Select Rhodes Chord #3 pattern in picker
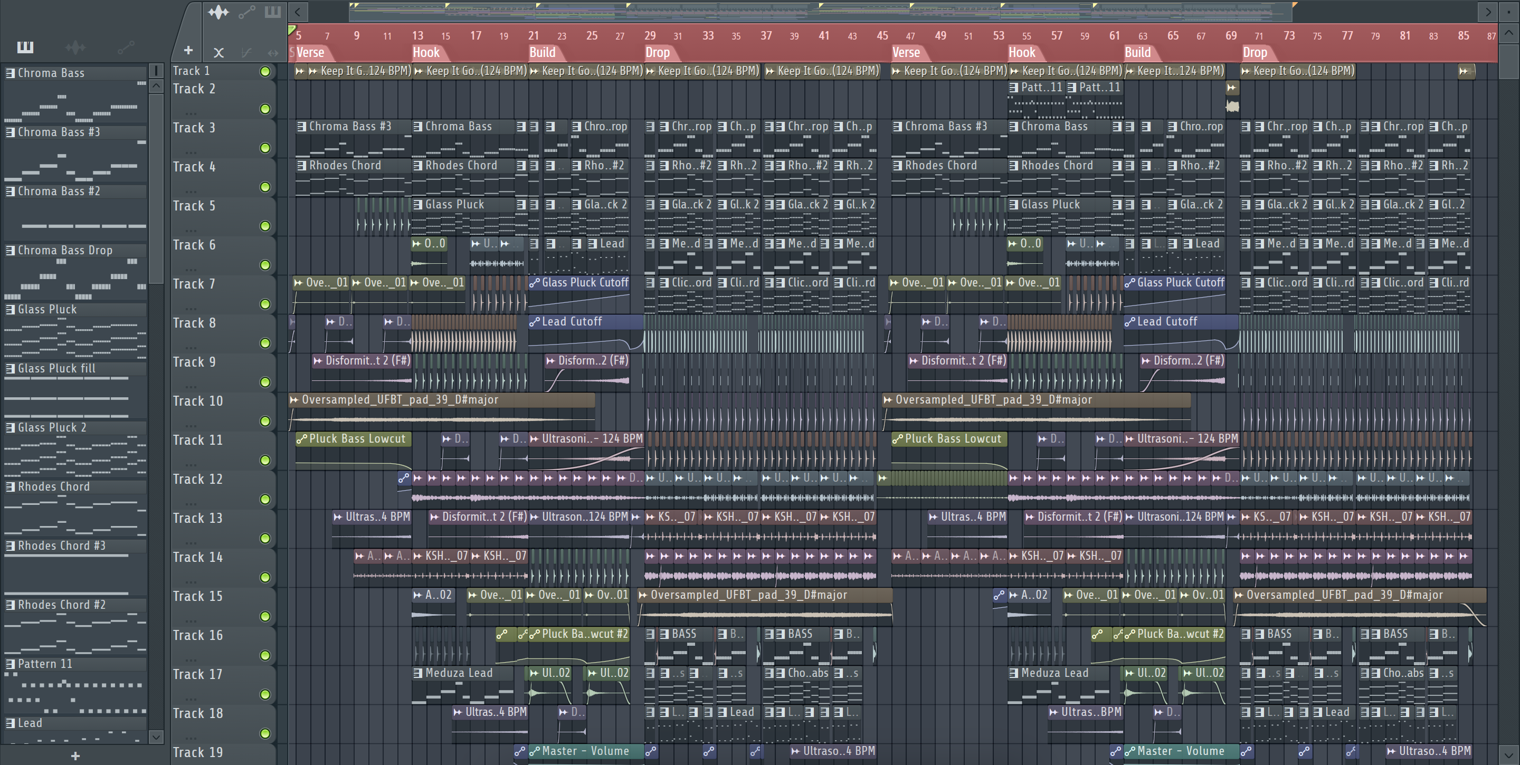Screen dimensions: 1520x765 click(75, 546)
